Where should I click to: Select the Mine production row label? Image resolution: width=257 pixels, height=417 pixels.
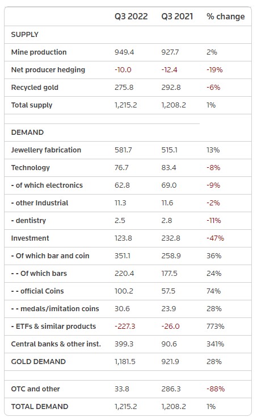39,52
